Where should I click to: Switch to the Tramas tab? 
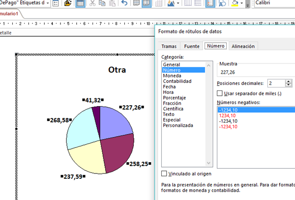[x=169, y=46]
